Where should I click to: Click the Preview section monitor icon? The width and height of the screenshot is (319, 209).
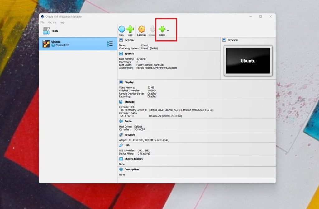tap(224, 40)
